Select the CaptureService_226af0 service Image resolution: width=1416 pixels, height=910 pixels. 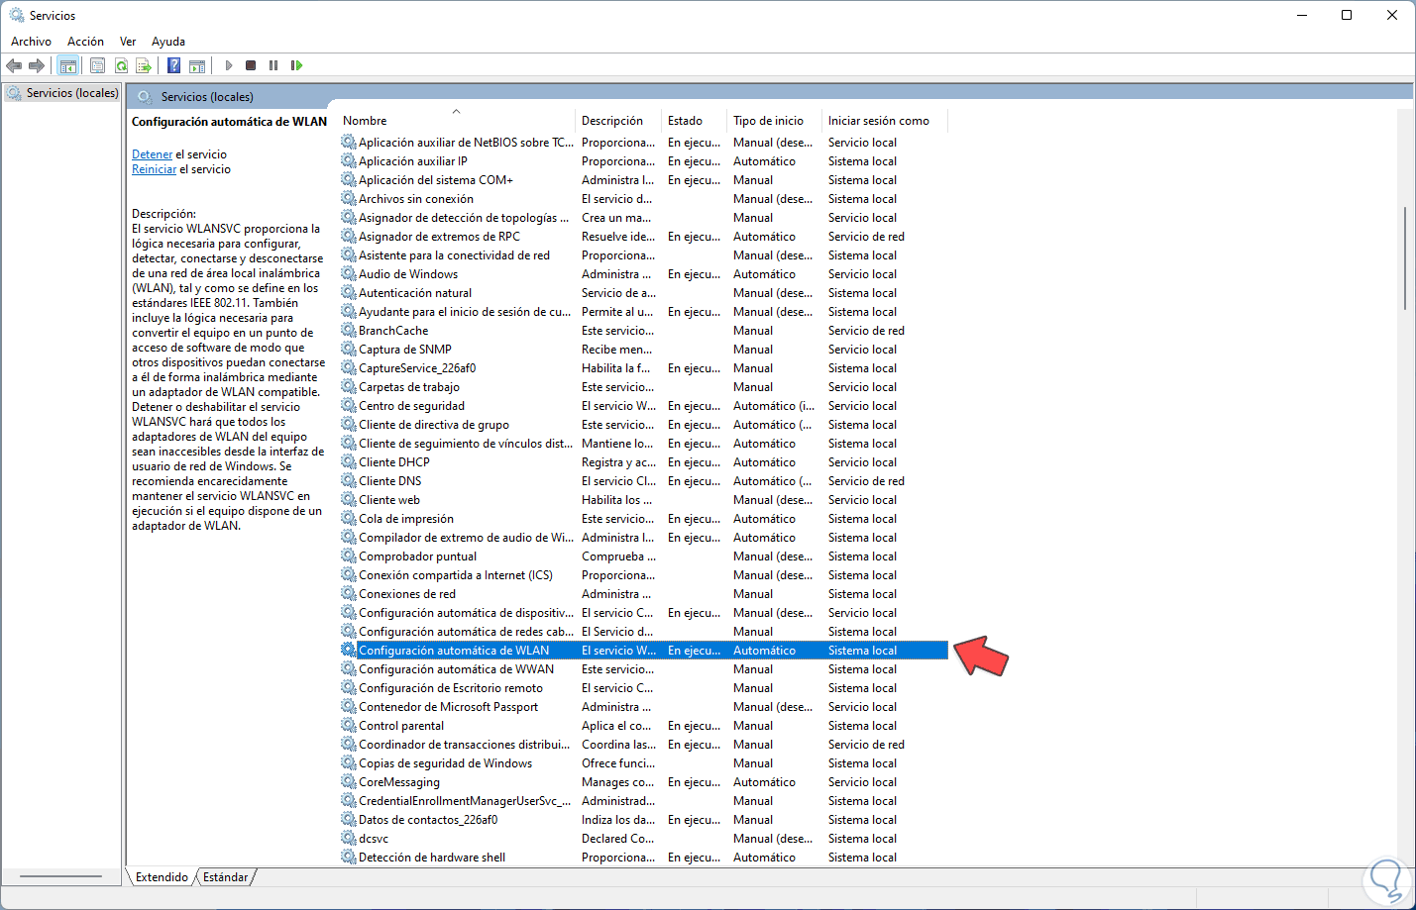644,368
